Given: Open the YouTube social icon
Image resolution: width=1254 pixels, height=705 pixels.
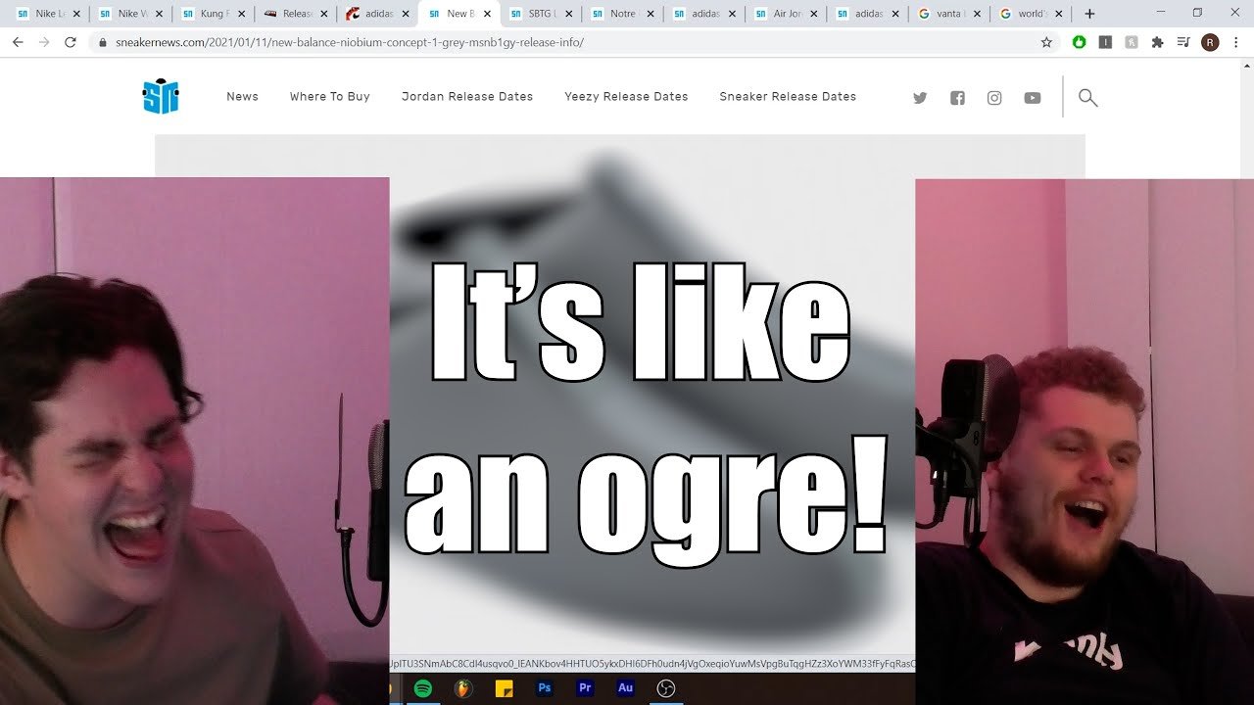Looking at the screenshot, I should pos(1033,98).
